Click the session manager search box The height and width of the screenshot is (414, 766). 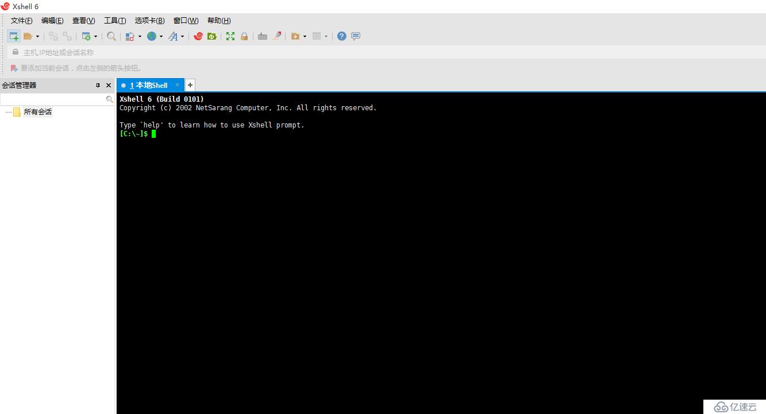[x=53, y=99]
